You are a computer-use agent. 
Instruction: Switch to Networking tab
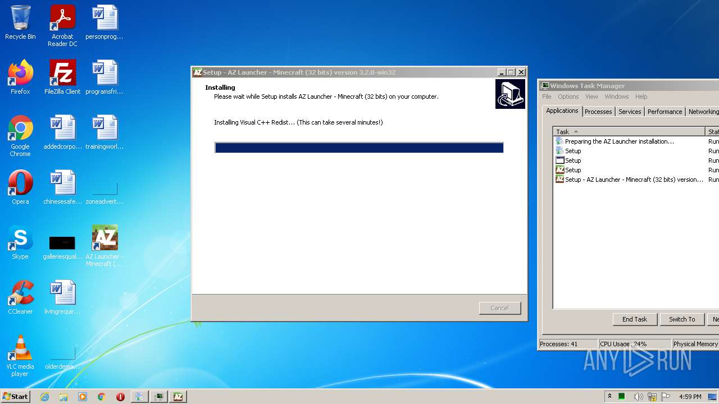[703, 112]
